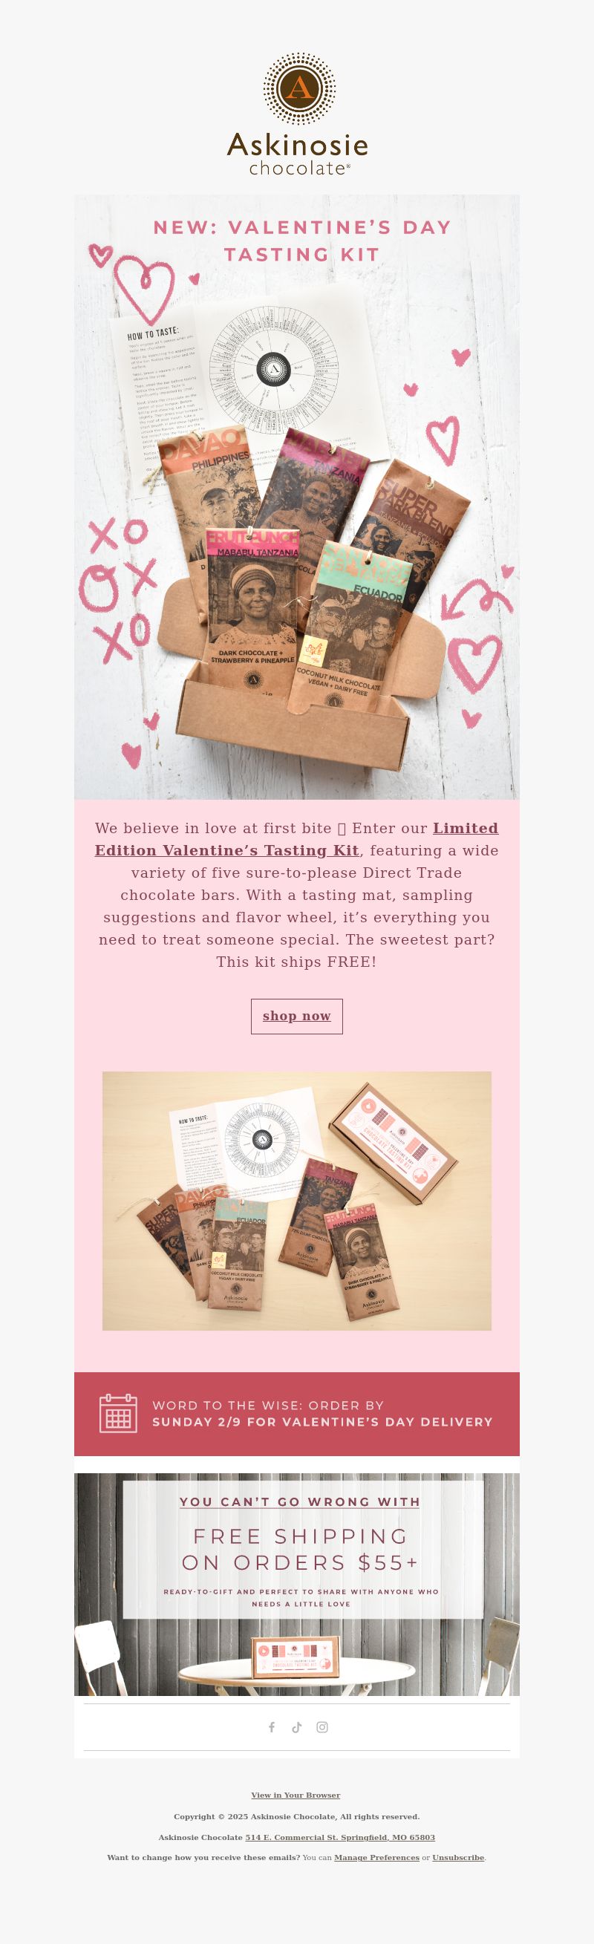Click the tasting kit product photo on tan background
Image resolution: width=594 pixels, height=1944 pixels.
click(296, 1201)
